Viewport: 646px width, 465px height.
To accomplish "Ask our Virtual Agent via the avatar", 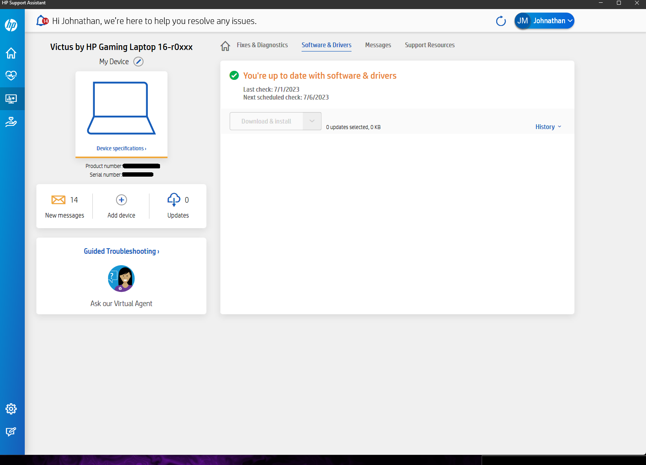I will point(121,279).
